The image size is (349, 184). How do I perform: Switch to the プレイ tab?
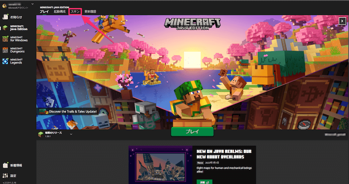point(44,12)
